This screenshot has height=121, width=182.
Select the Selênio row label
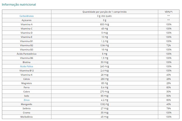[x=27, y=108]
